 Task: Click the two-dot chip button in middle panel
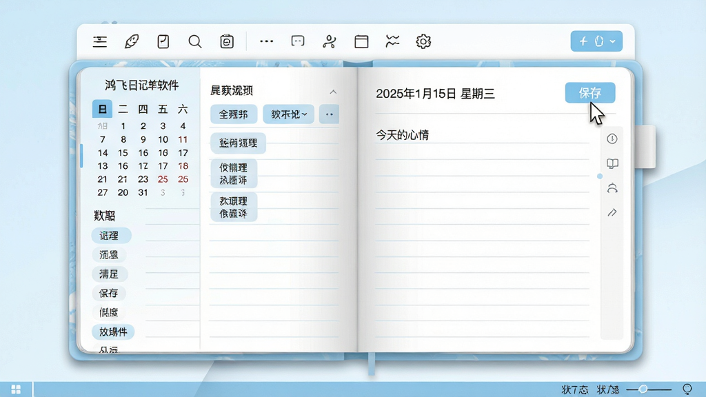[329, 114]
